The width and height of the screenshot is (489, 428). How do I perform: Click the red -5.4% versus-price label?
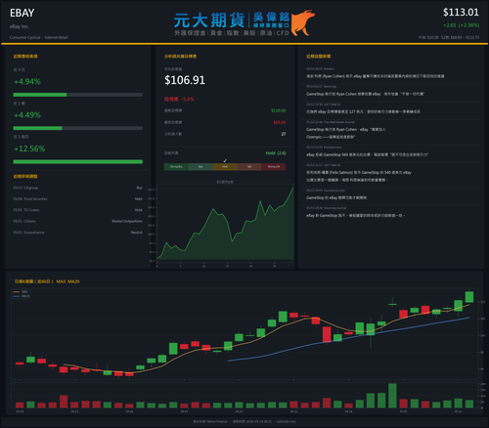coord(179,99)
